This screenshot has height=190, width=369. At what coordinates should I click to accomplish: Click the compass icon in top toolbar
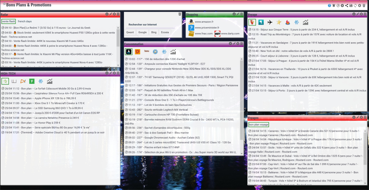338,6
